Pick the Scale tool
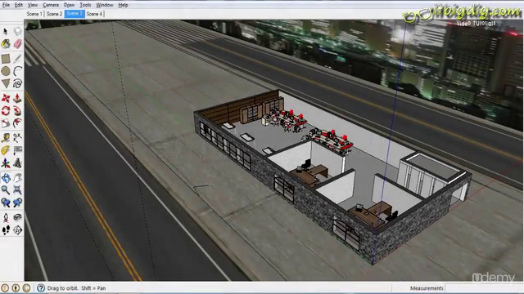The height and width of the screenshot is (294, 524). point(6,123)
